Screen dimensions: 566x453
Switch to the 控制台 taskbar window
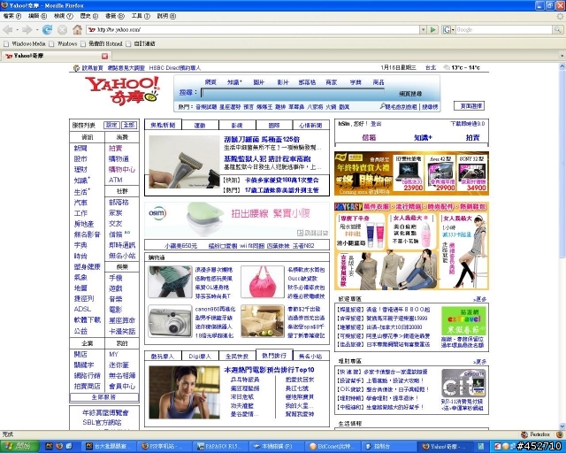(388, 447)
